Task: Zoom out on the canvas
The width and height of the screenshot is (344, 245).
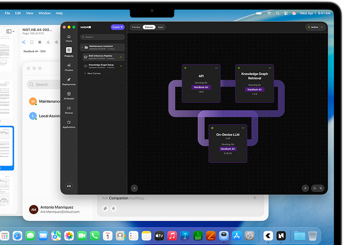Action: click(315, 188)
